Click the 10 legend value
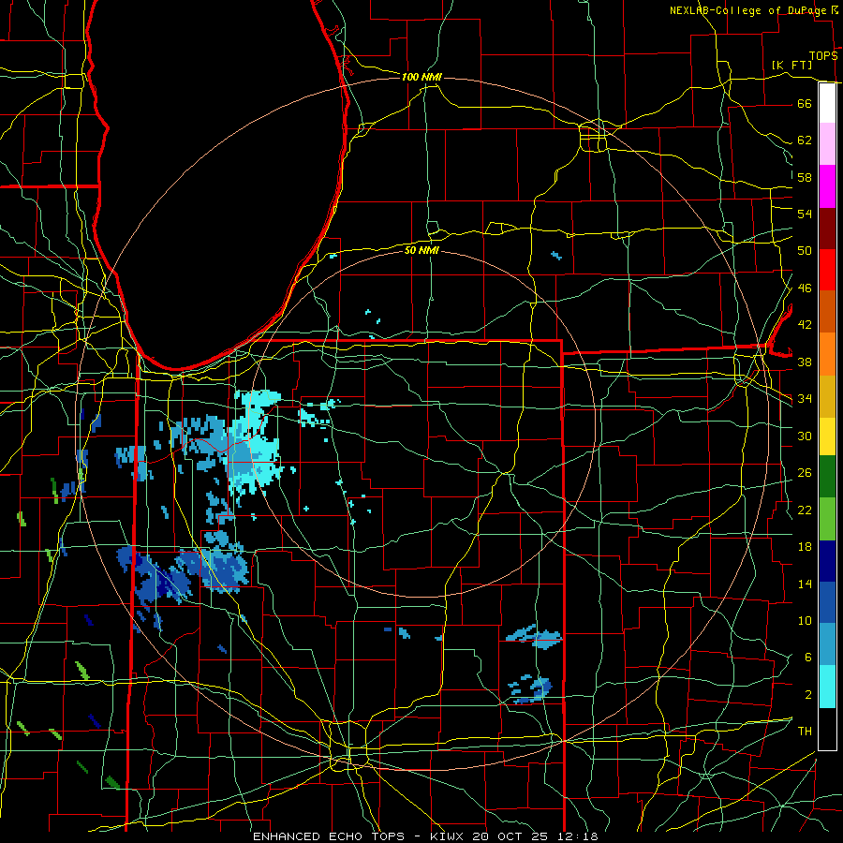Viewport: 843px width, 843px height. tap(805, 620)
